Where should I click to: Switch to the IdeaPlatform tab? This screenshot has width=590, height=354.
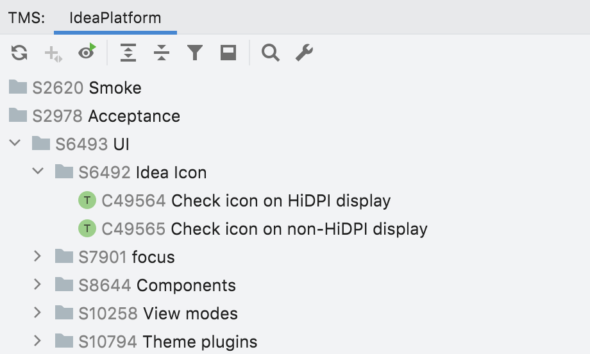(x=115, y=18)
